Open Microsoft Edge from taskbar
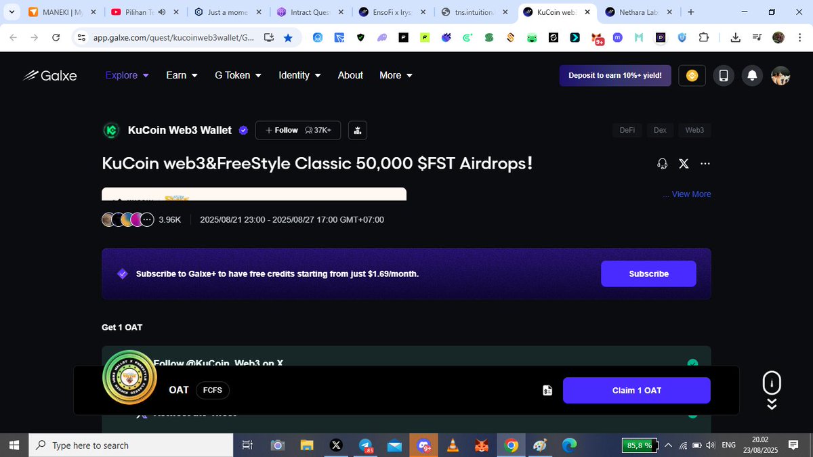The image size is (813, 457). [x=569, y=445]
